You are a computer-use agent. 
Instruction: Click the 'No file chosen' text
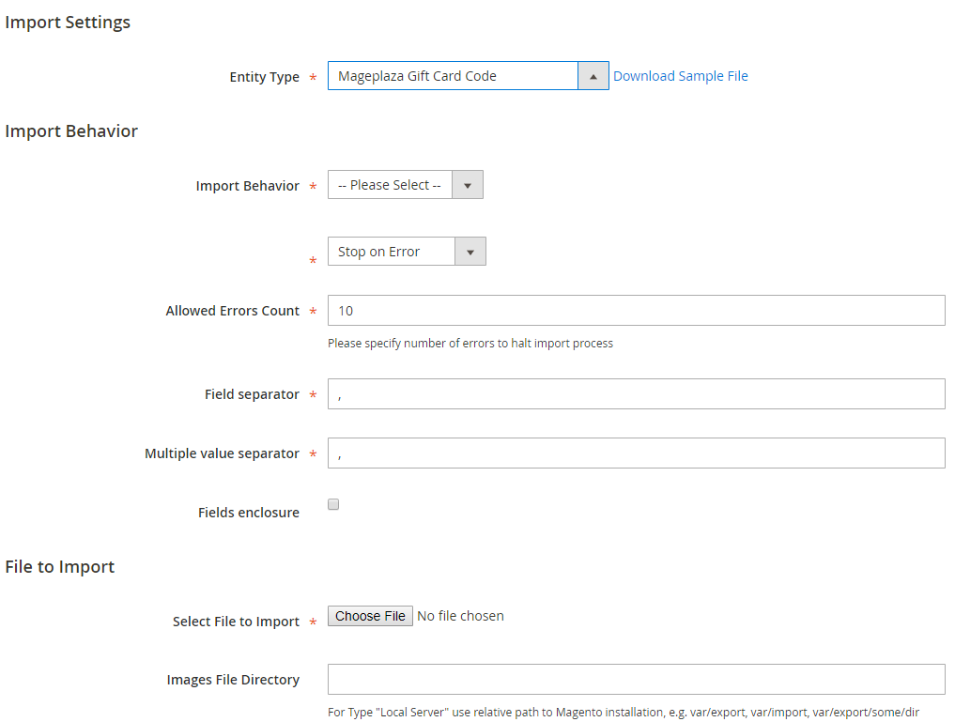(x=460, y=616)
